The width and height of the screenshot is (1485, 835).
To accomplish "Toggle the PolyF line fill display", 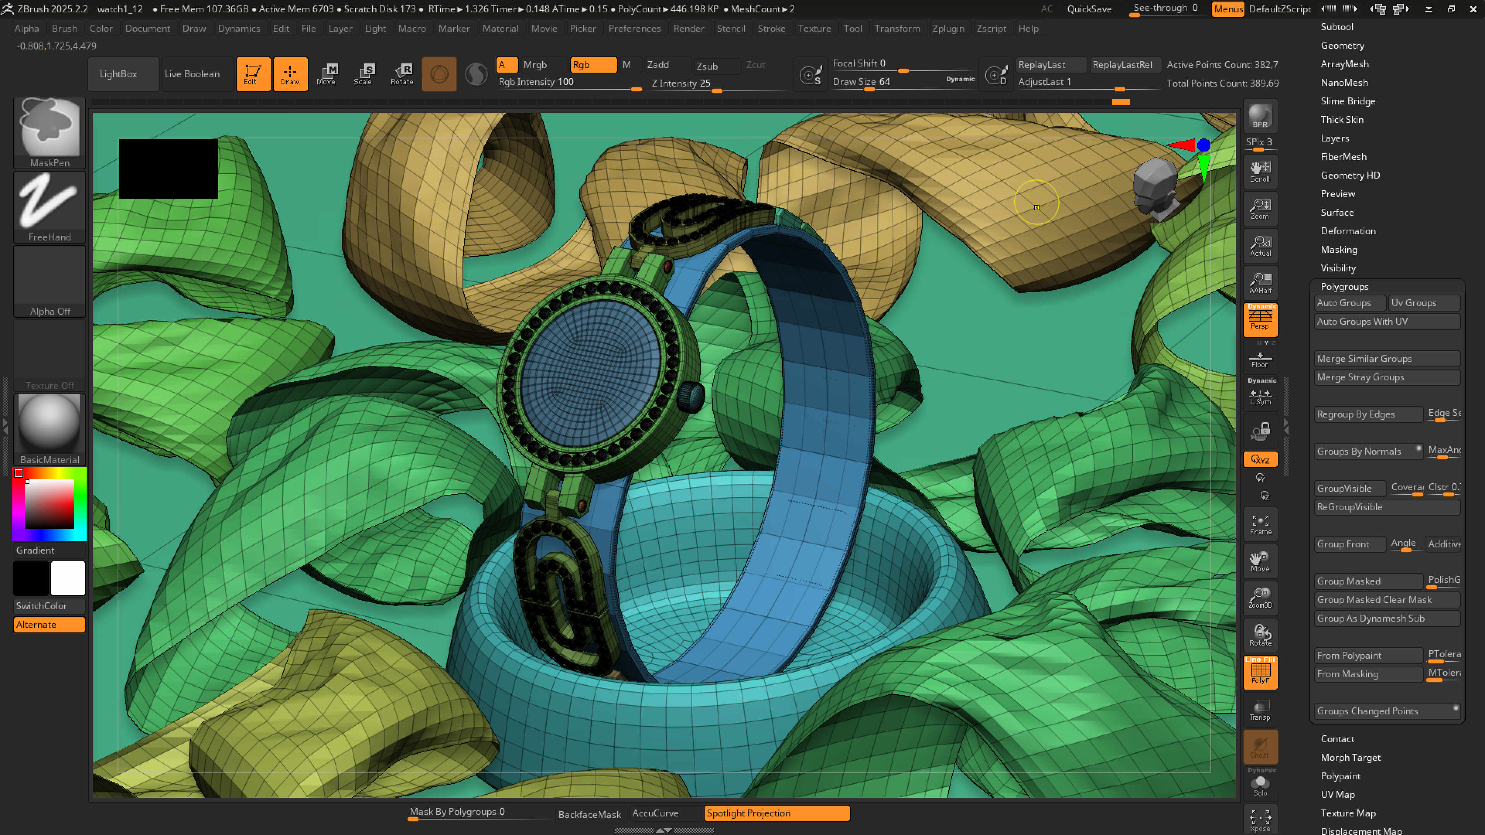I will [1260, 672].
